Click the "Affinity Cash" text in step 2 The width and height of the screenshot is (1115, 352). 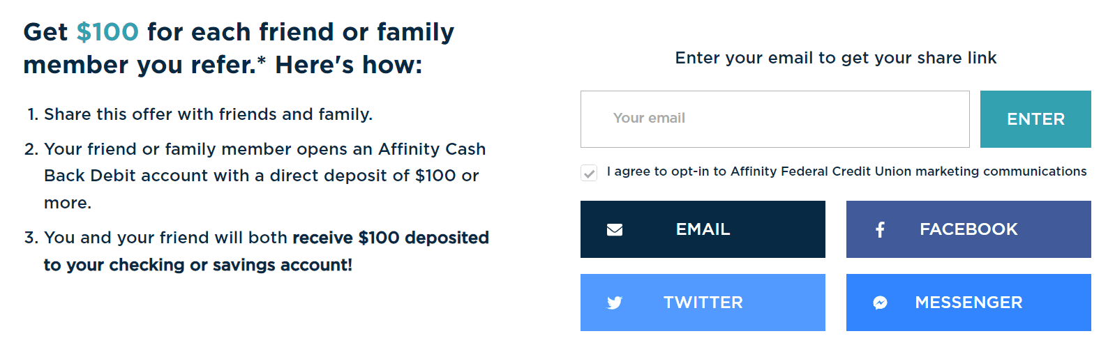(432, 149)
